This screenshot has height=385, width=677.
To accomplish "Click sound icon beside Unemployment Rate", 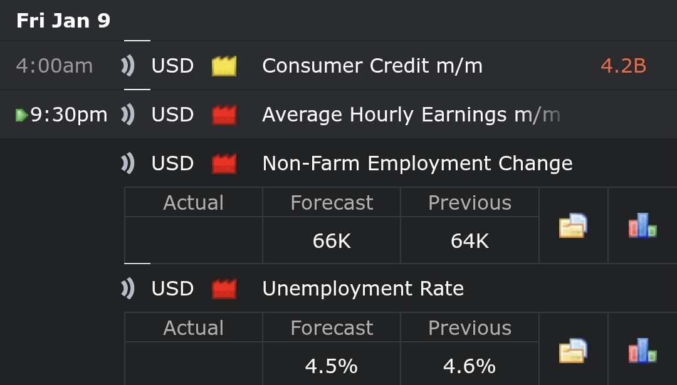I will [x=128, y=289].
